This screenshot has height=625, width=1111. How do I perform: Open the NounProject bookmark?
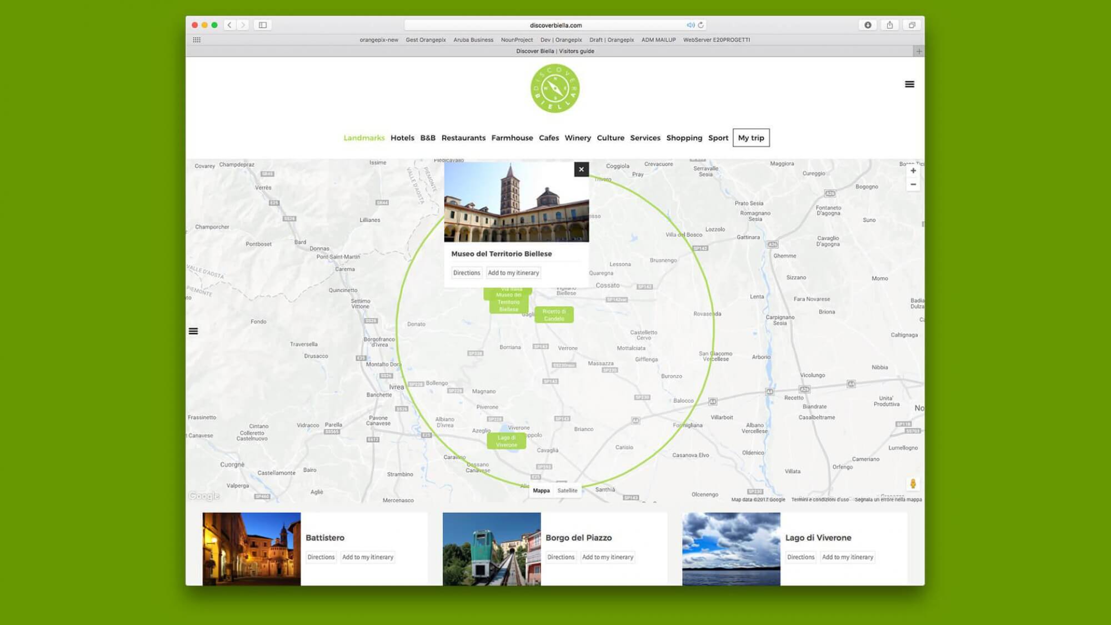[x=517, y=40]
